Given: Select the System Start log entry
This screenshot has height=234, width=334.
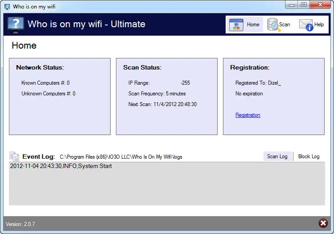Looking at the screenshot, I should tap(61, 166).
